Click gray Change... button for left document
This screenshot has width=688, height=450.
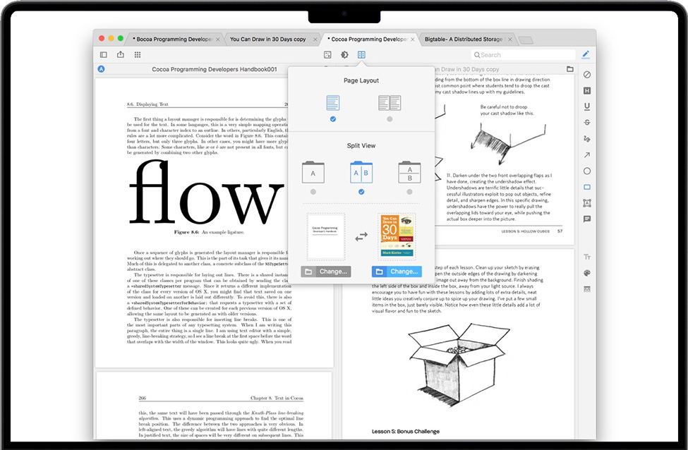pos(326,272)
